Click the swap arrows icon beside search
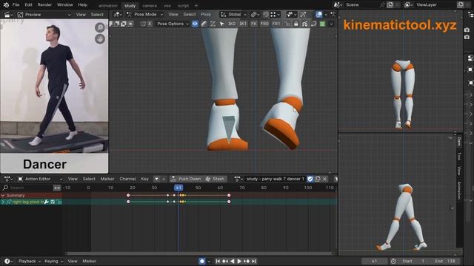The image size is (474, 266). pyautogui.click(x=57, y=188)
